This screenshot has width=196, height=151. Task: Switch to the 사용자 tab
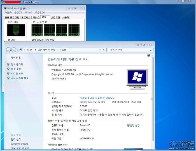pos(66,18)
